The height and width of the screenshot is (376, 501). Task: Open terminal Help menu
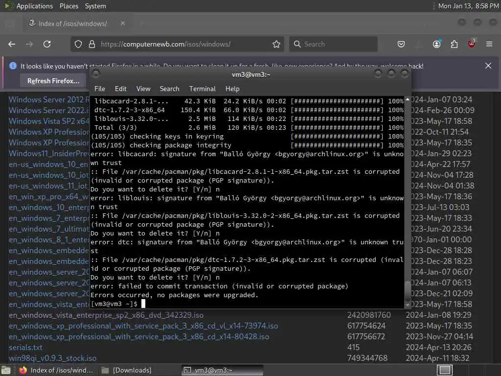pyautogui.click(x=232, y=89)
